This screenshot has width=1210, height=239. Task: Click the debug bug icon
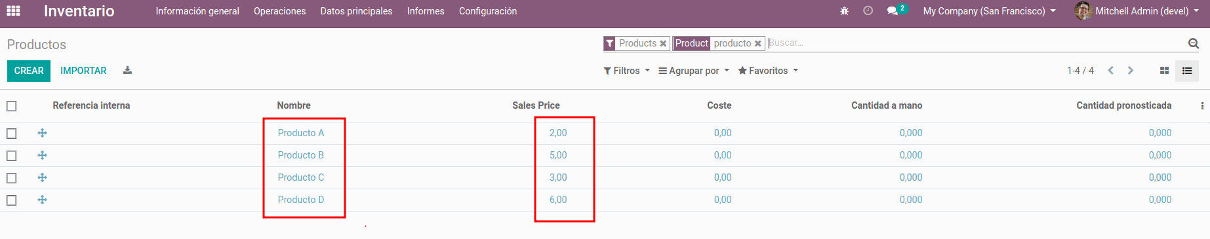click(x=844, y=11)
